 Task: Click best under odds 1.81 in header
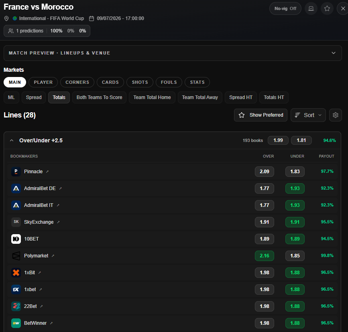301,140
